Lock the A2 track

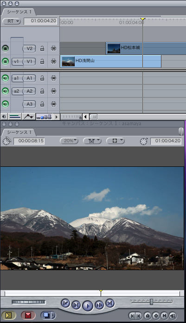tap(42, 91)
